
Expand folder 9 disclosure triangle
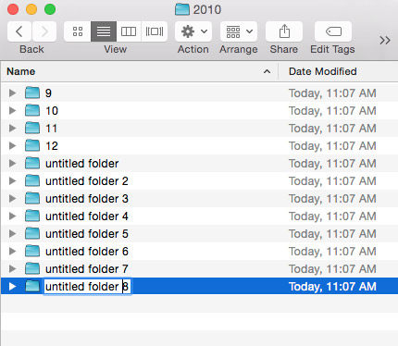(12, 93)
